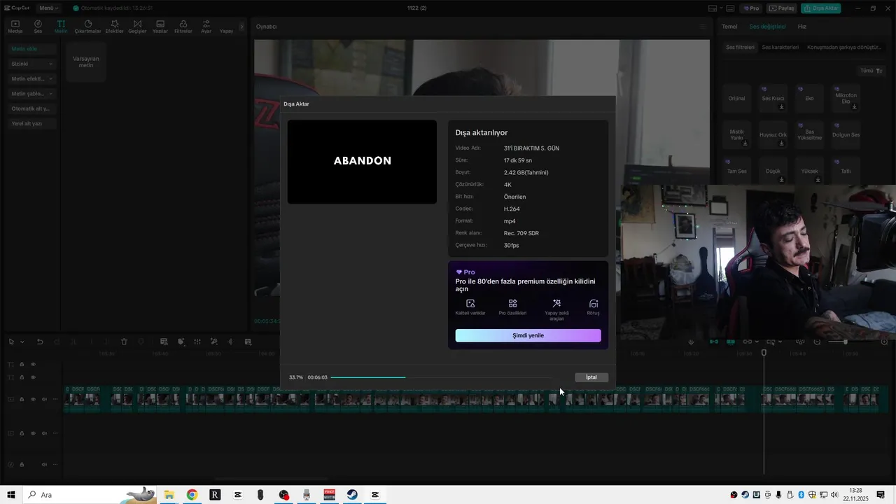This screenshot has height=504, width=896.
Task: Click the timeline playhead marker
Action: click(x=764, y=353)
